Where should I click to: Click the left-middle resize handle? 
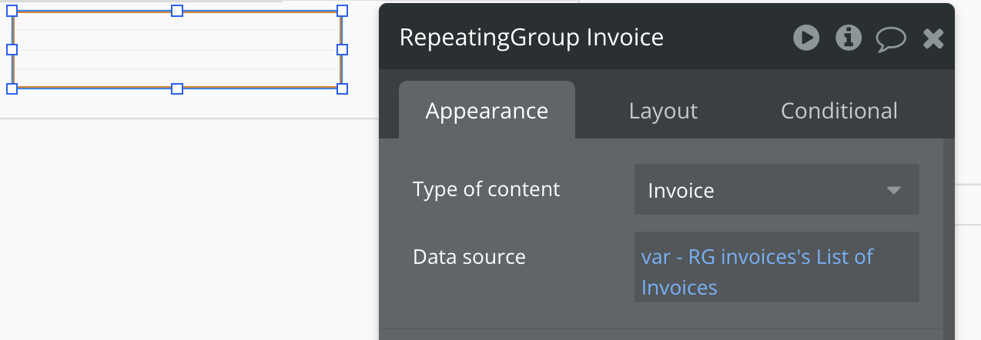(x=12, y=49)
